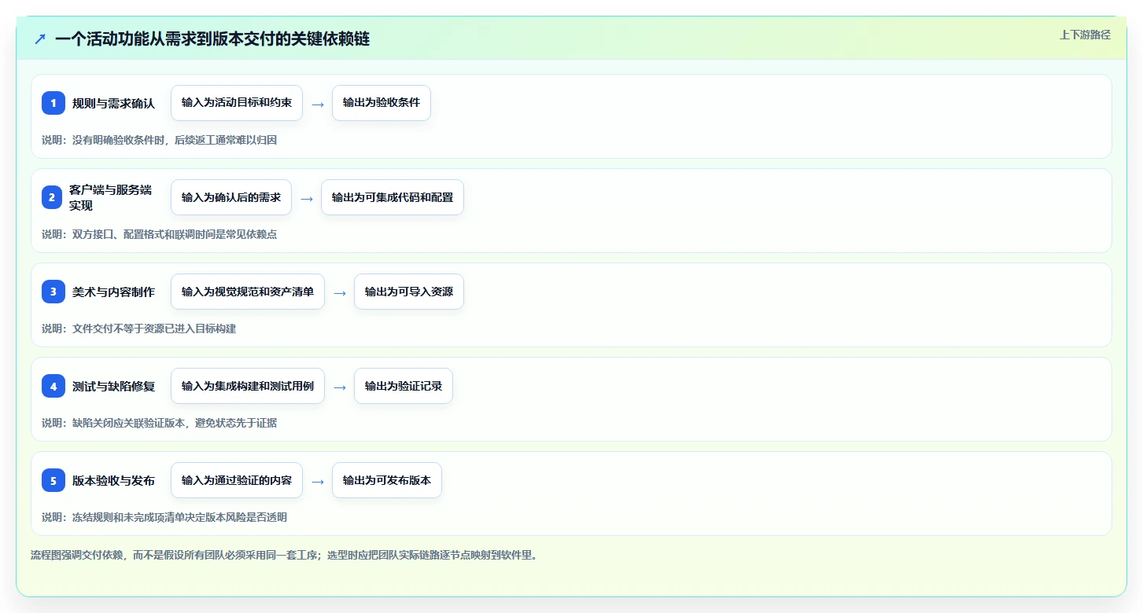This screenshot has width=1143, height=613.
Task: Select the 测试与缺陷修复 step title
Action: point(113,386)
